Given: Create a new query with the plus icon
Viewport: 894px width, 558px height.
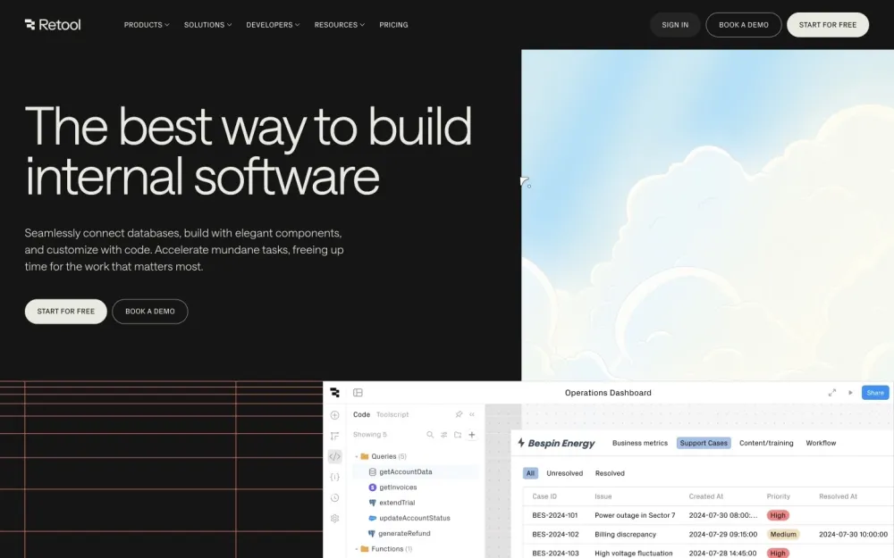Looking at the screenshot, I should [472, 435].
